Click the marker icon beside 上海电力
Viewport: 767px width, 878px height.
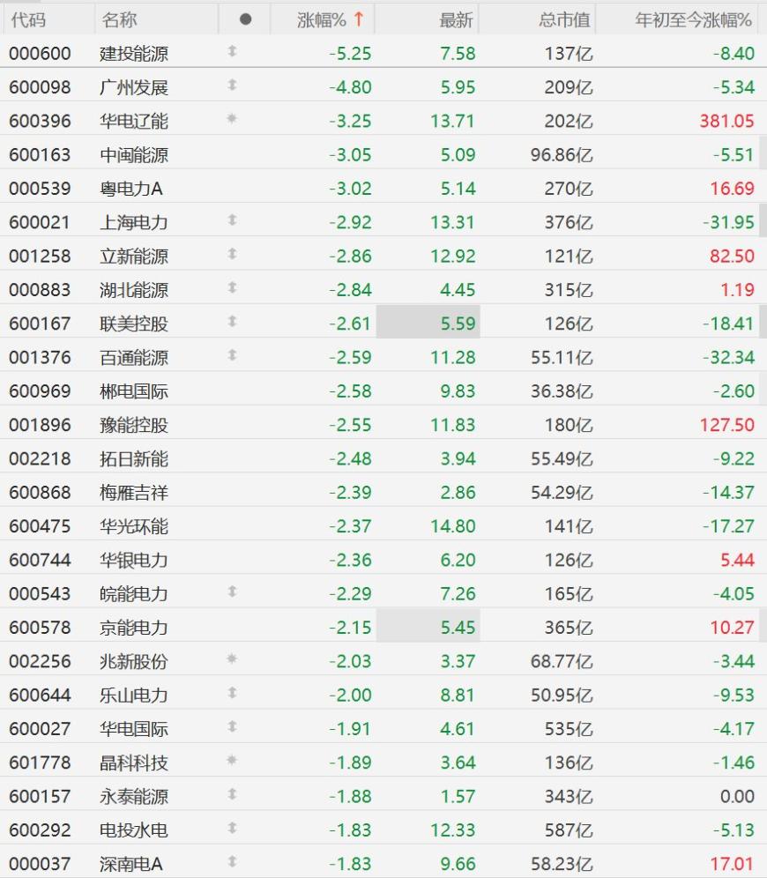pos(233,220)
